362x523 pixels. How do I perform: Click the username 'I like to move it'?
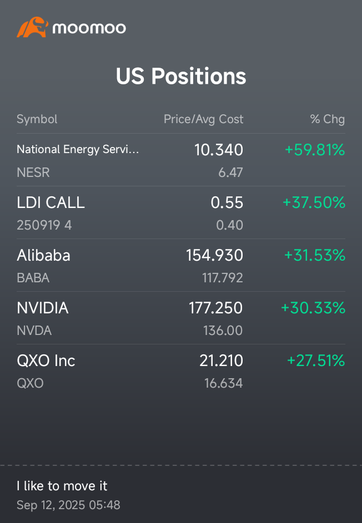click(x=62, y=486)
